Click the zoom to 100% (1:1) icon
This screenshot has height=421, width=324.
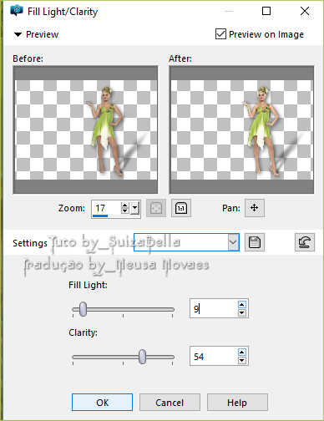tap(181, 208)
